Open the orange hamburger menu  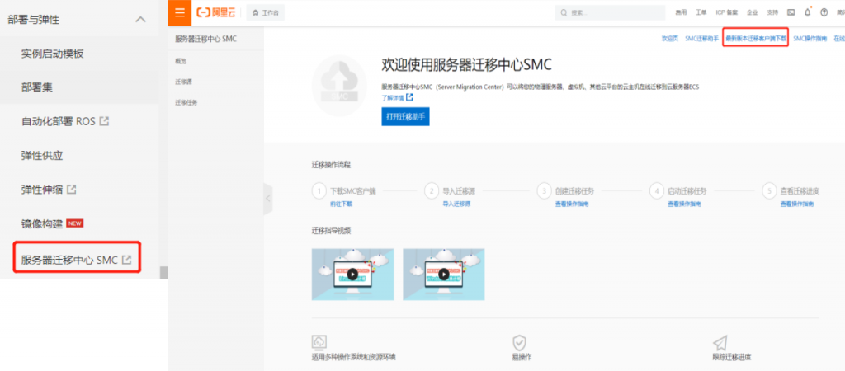tap(180, 12)
